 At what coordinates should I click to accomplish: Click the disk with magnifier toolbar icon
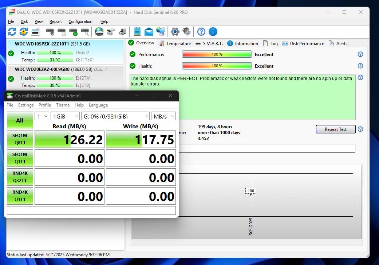click(x=85, y=32)
